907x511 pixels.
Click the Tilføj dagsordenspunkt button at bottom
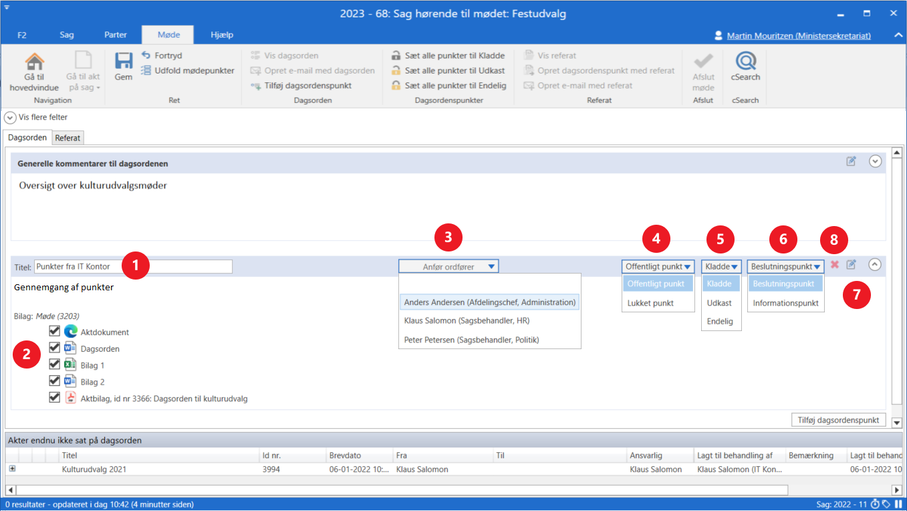pos(839,420)
